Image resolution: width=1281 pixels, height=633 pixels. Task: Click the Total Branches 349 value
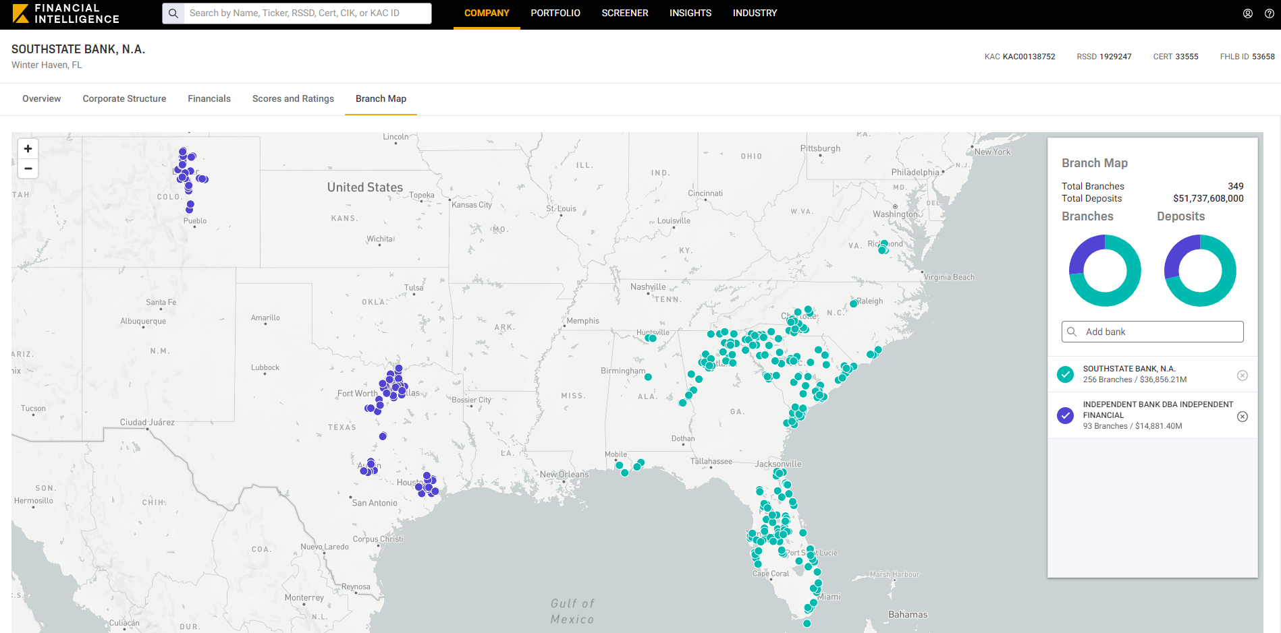(x=1236, y=186)
